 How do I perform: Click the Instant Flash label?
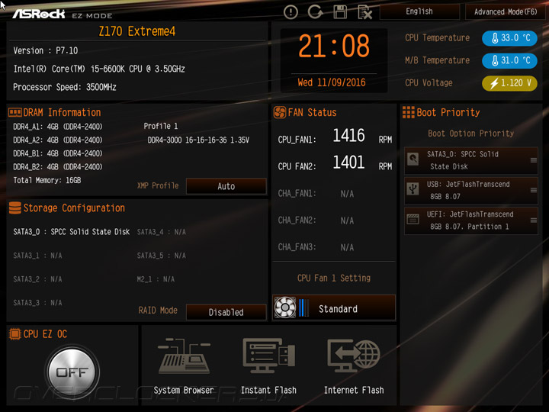268,391
